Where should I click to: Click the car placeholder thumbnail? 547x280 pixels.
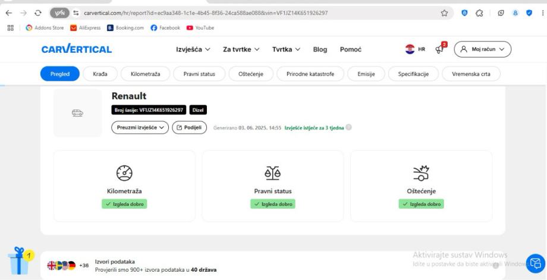77,113
